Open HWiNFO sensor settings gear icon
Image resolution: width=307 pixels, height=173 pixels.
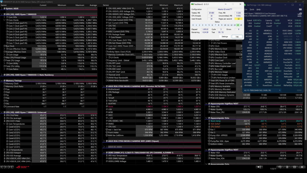294,167
